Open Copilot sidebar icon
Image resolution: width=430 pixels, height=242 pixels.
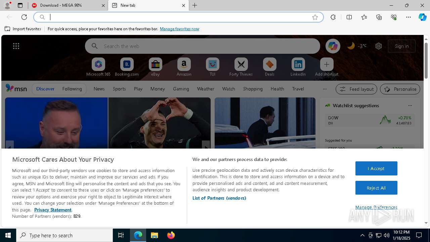(x=422, y=17)
